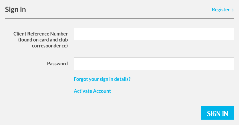Click the Sign in heading

16,10
